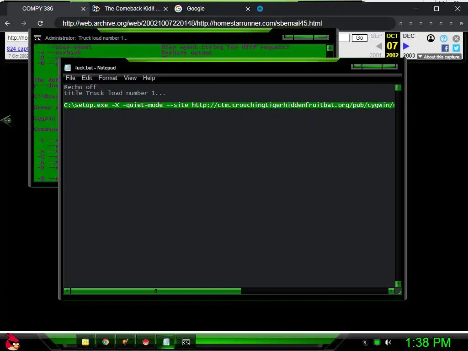This screenshot has width=468, height=351.
Task: Share capture on Twitter
Action: coord(456,48)
